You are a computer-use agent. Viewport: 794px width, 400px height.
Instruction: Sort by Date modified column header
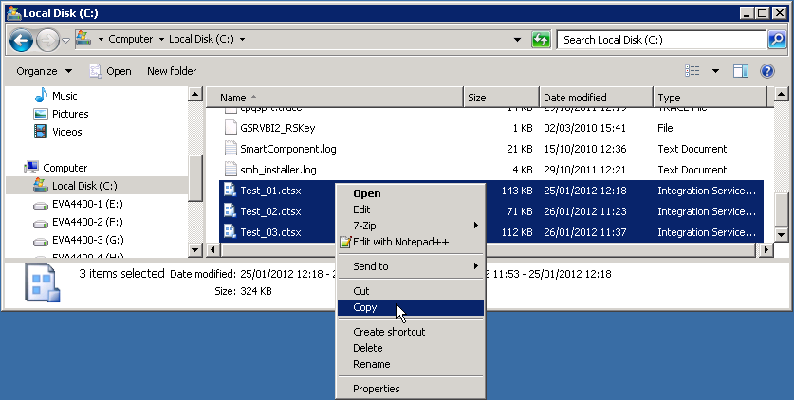(x=597, y=98)
